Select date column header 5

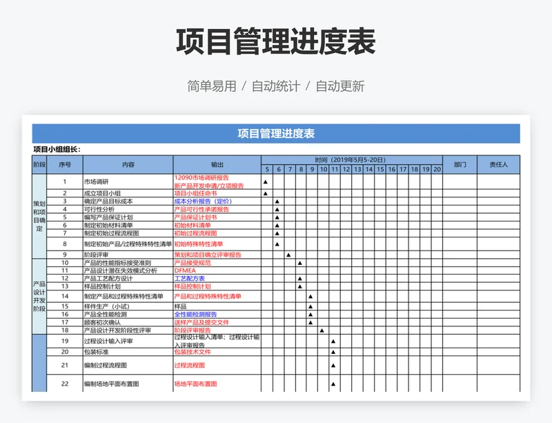[x=267, y=170]
